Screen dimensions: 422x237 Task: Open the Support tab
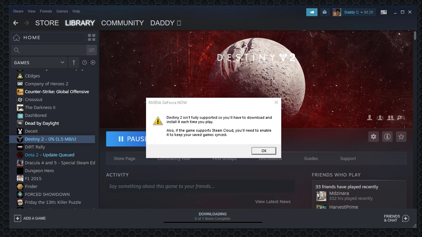pyautogui.click(x=348, y=159)
